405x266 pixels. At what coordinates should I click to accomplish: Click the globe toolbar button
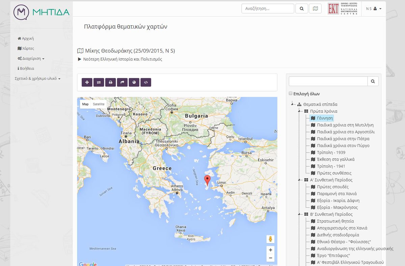pos(134,82)
